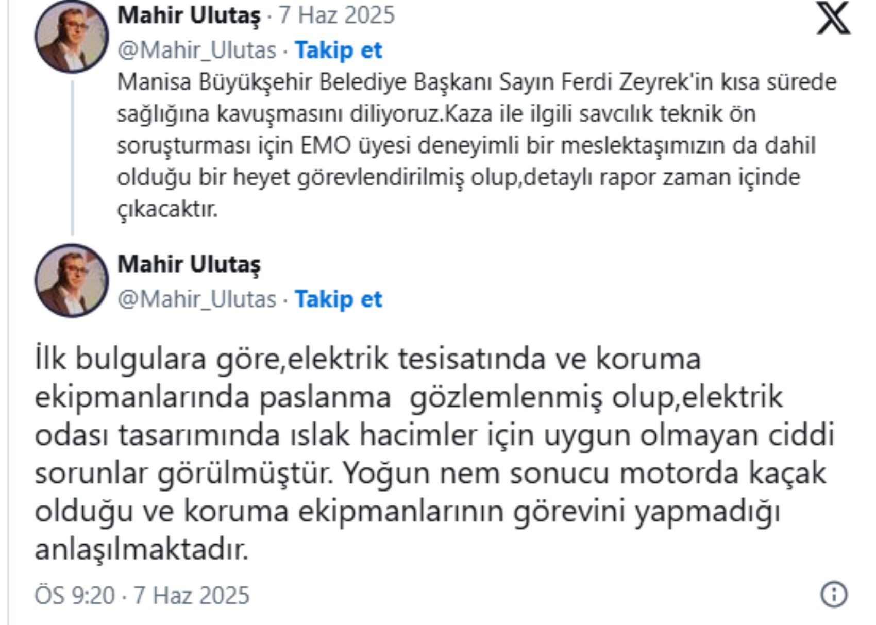Click 'anlaşılmaktadır.' ending the main tweet

[142, 550]
